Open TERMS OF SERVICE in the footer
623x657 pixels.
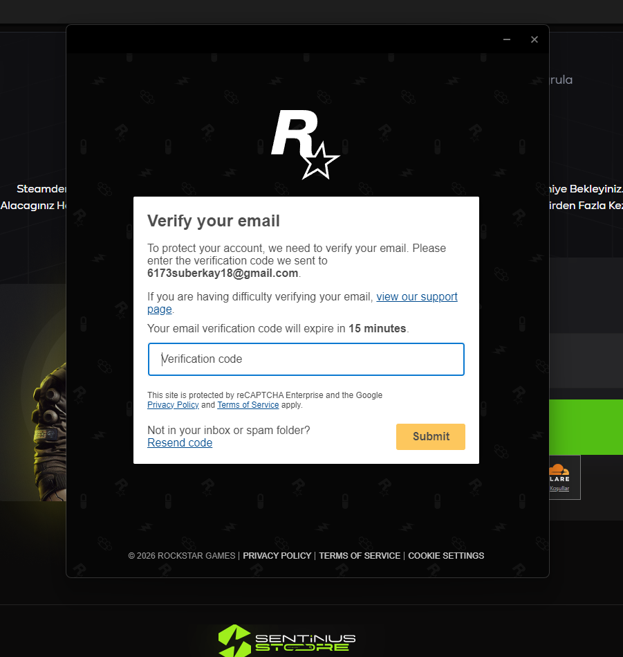click(x=360, y=556)
